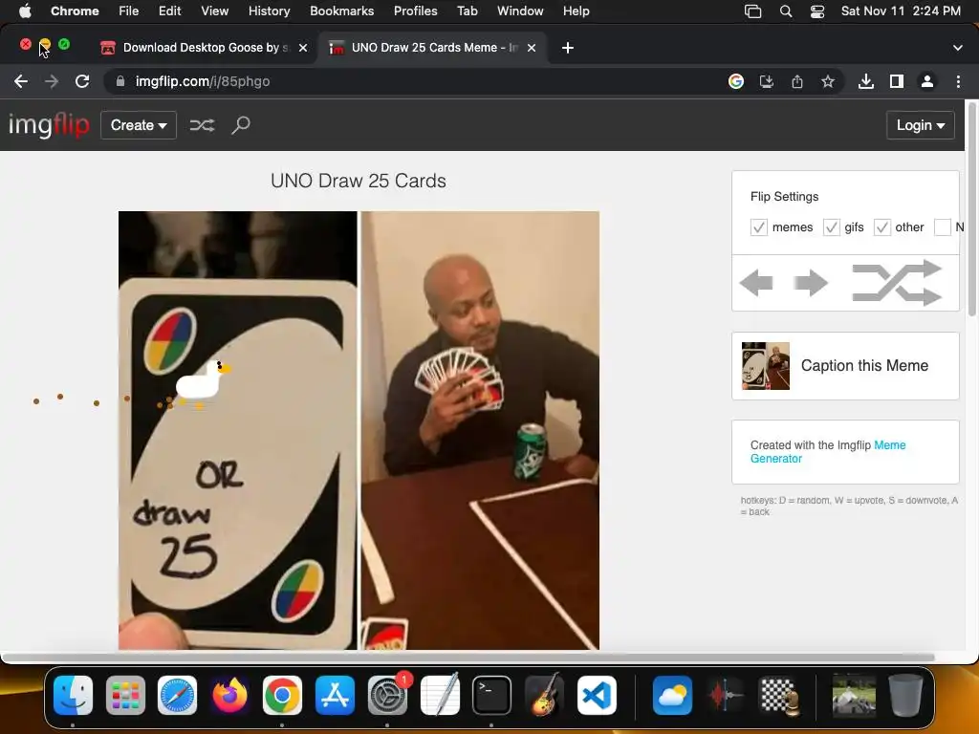Viewport: 979px width, 734px height.
Task: Open the File menu
Action: coord(129,11)
